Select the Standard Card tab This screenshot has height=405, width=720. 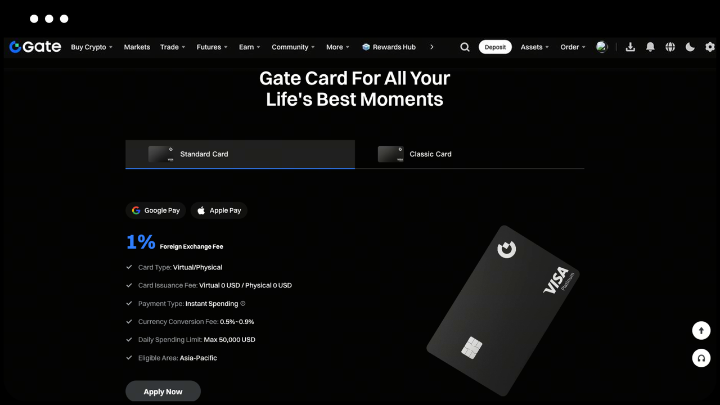tap(240, 154)
